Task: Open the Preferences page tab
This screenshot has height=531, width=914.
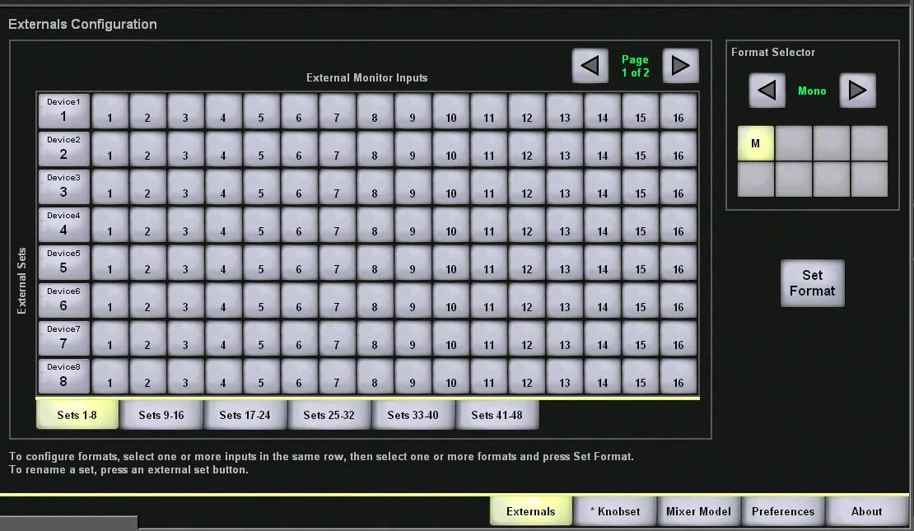Action: [783, 511]
